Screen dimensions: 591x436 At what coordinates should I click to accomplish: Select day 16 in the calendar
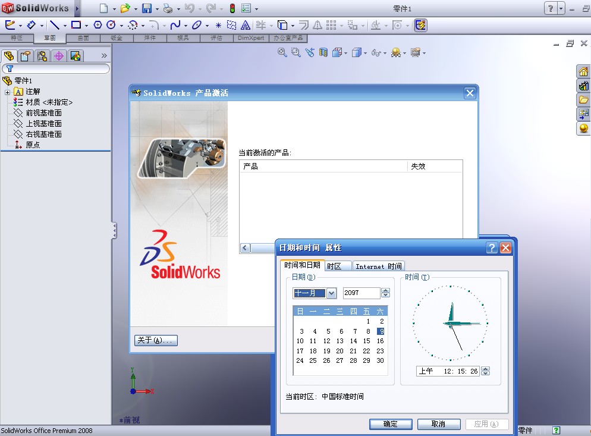point(381,341)
